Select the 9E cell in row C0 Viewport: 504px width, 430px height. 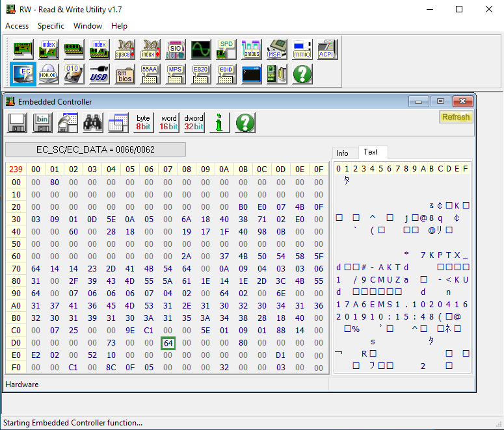[130, 331]
